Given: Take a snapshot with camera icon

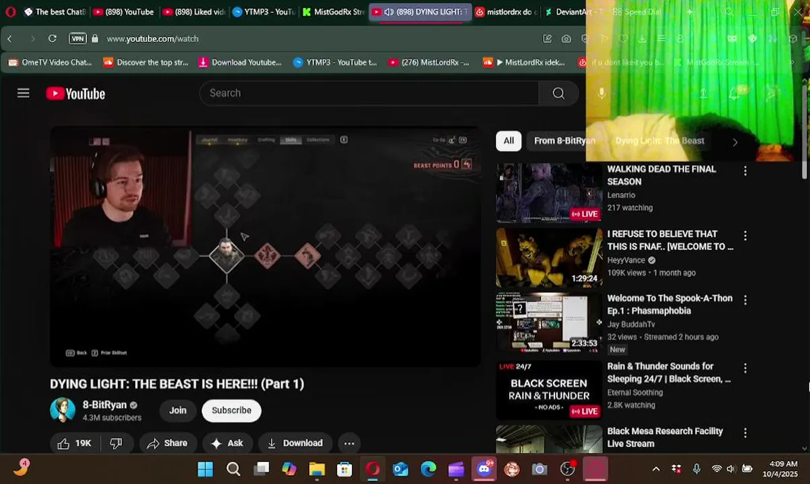Looking at the screenshot, I should click(566, 39).
